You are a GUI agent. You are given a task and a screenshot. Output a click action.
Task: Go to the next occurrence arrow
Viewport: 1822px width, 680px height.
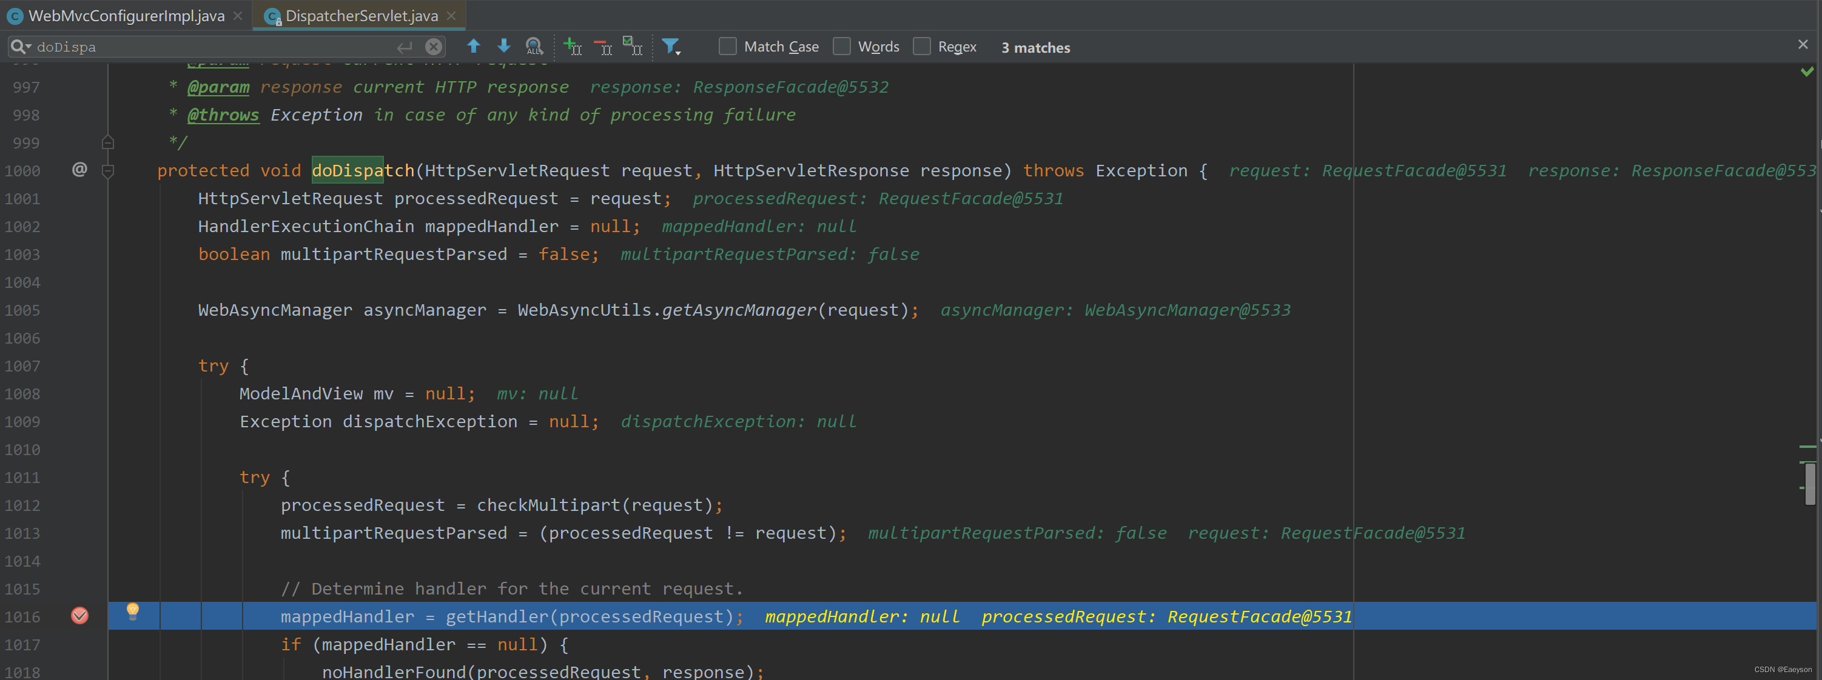click(503, 47)
